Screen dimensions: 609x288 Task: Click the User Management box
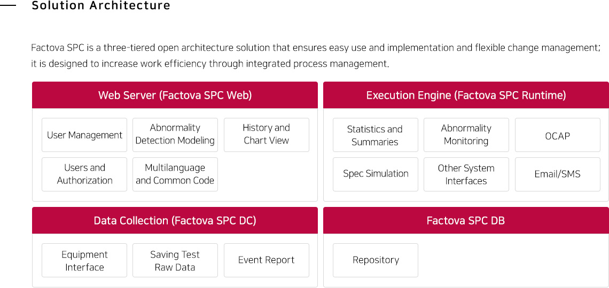(84, 135)
